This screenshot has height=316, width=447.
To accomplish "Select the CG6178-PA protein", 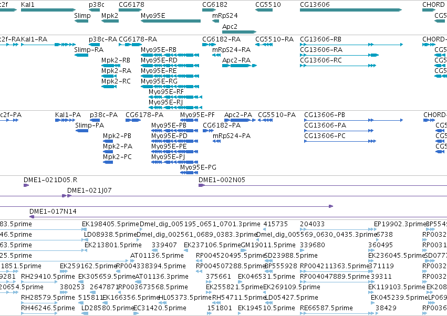I will tap(133, 120).
